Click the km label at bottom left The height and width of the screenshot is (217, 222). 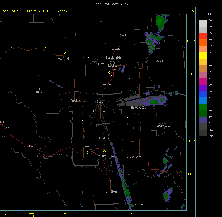[x=4, y=214]
